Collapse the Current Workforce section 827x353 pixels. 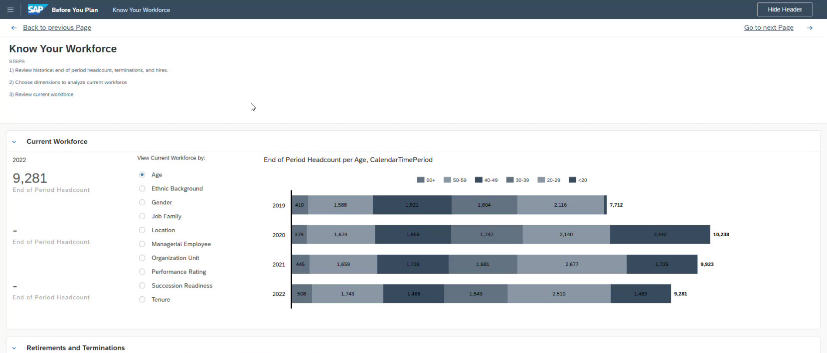(x=14, y=142)
